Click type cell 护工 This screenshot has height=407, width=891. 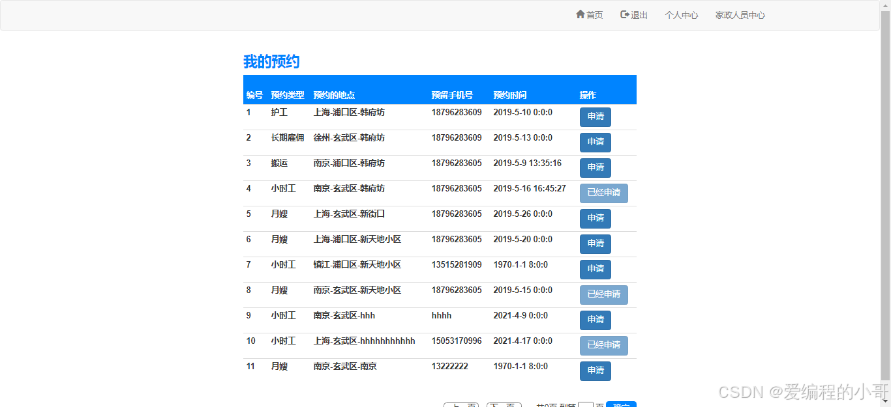click(x=279, y=112)
